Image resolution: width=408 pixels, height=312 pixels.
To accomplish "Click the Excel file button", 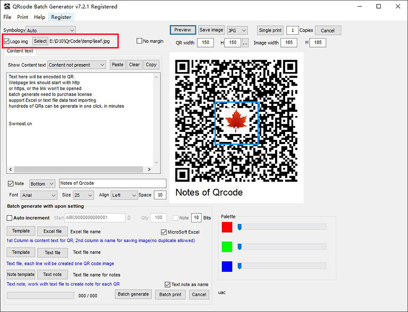I will point(53,231).
